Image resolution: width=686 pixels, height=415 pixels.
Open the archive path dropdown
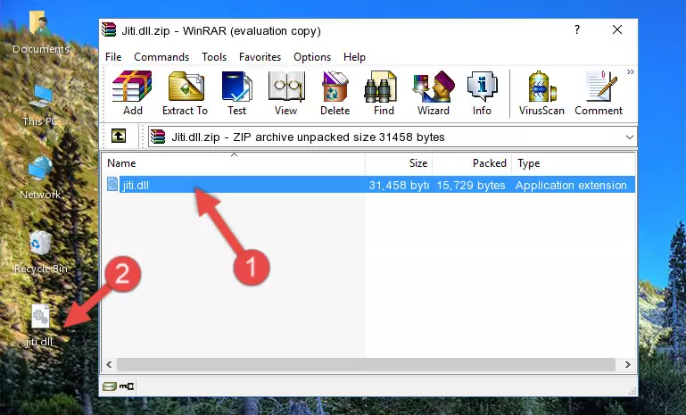coord(630,137)
